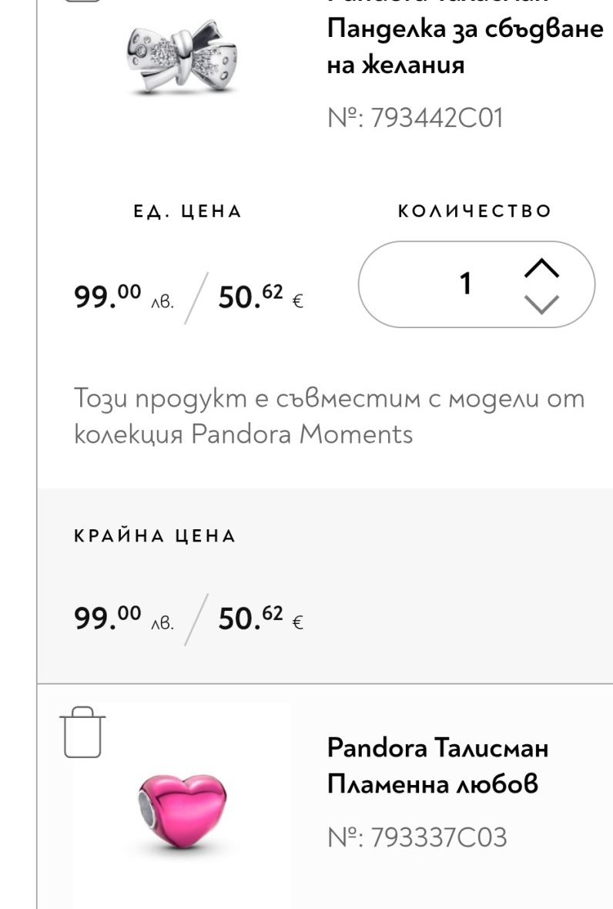Increase bow charm quantity with up arrow
This screenshot has height=909, width=613.
[541, 268]
